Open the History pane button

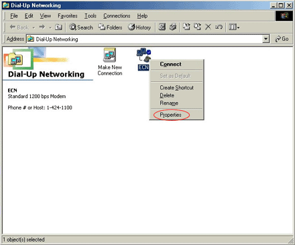coord(139,28)
